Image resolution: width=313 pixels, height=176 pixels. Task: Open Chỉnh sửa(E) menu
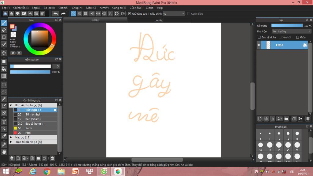[x=21, y=8]
